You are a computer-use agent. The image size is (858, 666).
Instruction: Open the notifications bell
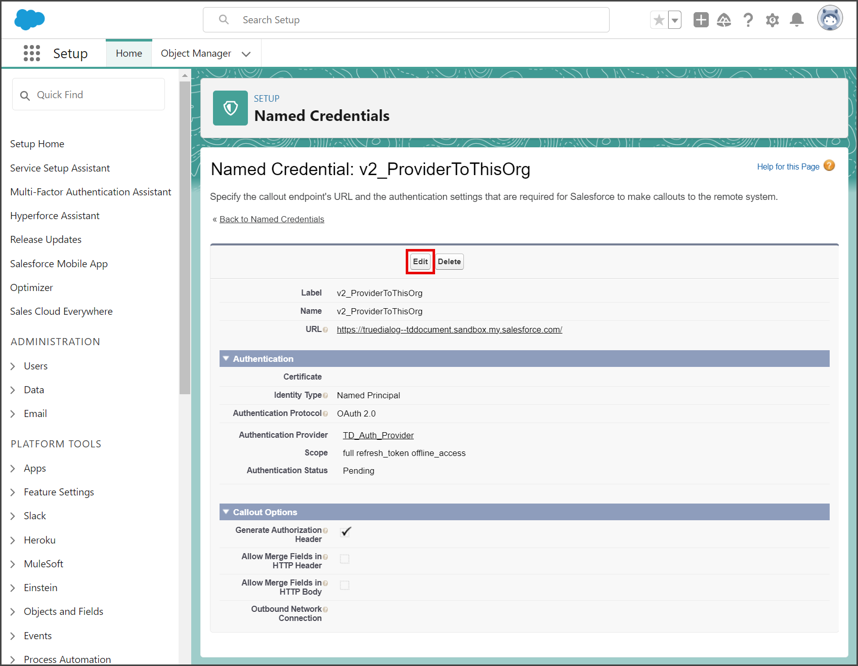(797, 20)
